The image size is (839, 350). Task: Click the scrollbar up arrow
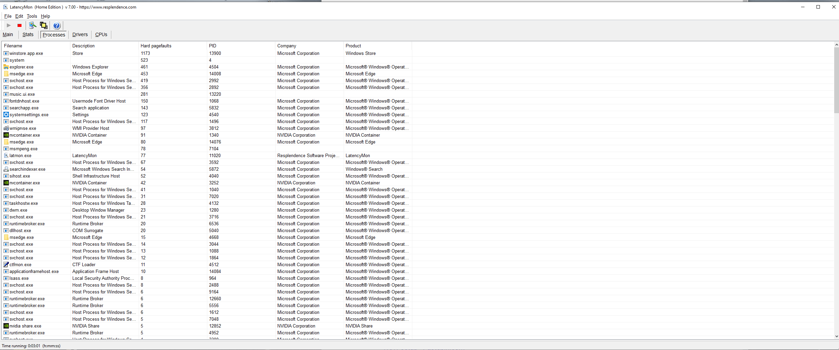[836, 45]
